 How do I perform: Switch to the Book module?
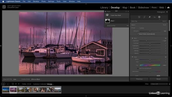click(132, 8)
